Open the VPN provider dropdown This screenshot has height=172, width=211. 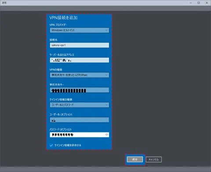point(79,30)
